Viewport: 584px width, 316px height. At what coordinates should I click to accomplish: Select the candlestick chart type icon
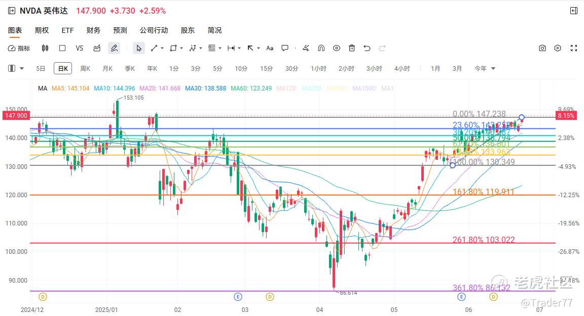coord(45,48)
